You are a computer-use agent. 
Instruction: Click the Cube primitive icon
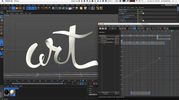[x=53, y=8]
